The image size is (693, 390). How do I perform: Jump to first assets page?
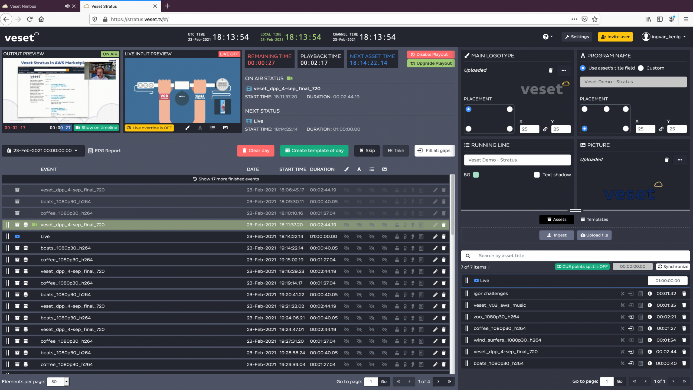(x=635, y=381)
